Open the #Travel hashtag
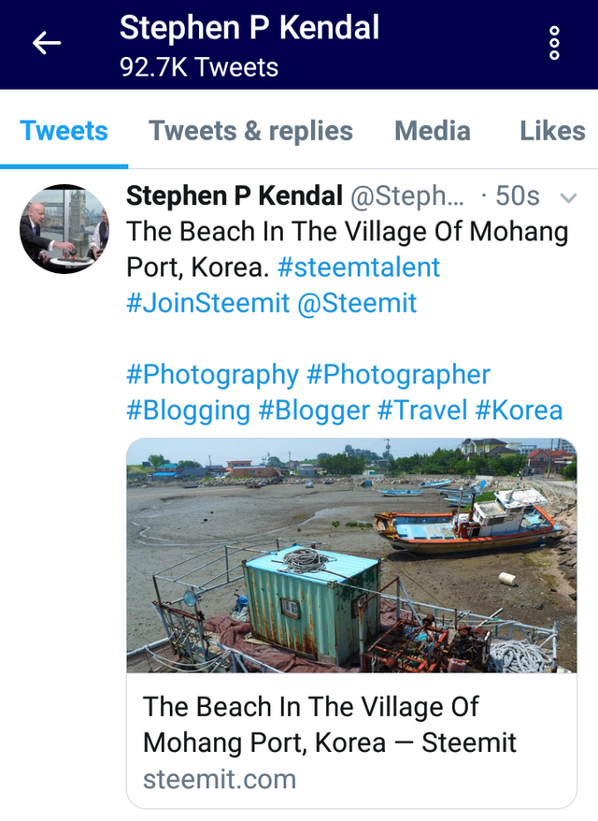 tap(421, 410)
